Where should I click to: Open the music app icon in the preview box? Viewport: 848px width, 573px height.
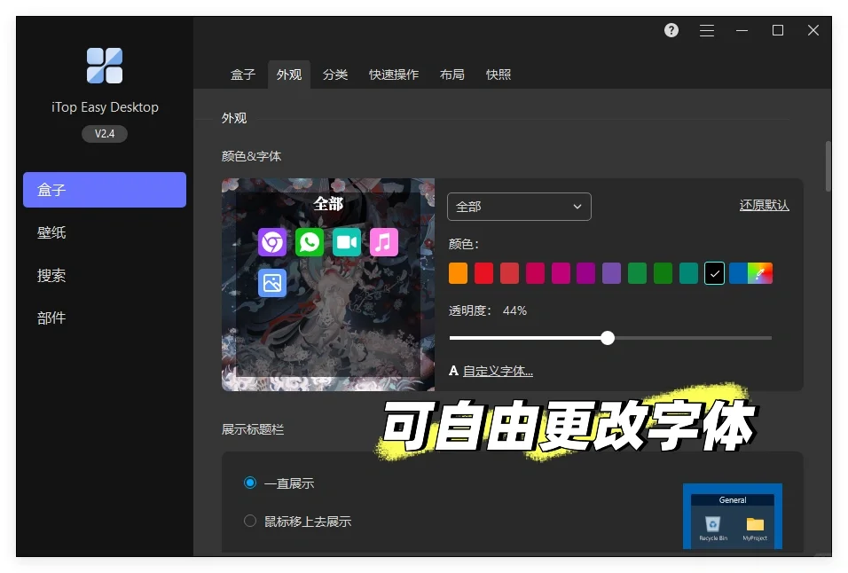pos(383,241)
